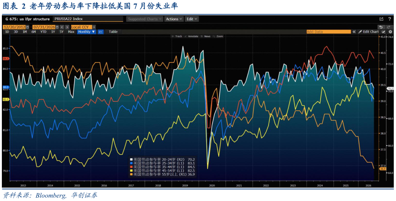Click legend text 美国劳动参与率 20-24岁 (R2)

[159, 159]
